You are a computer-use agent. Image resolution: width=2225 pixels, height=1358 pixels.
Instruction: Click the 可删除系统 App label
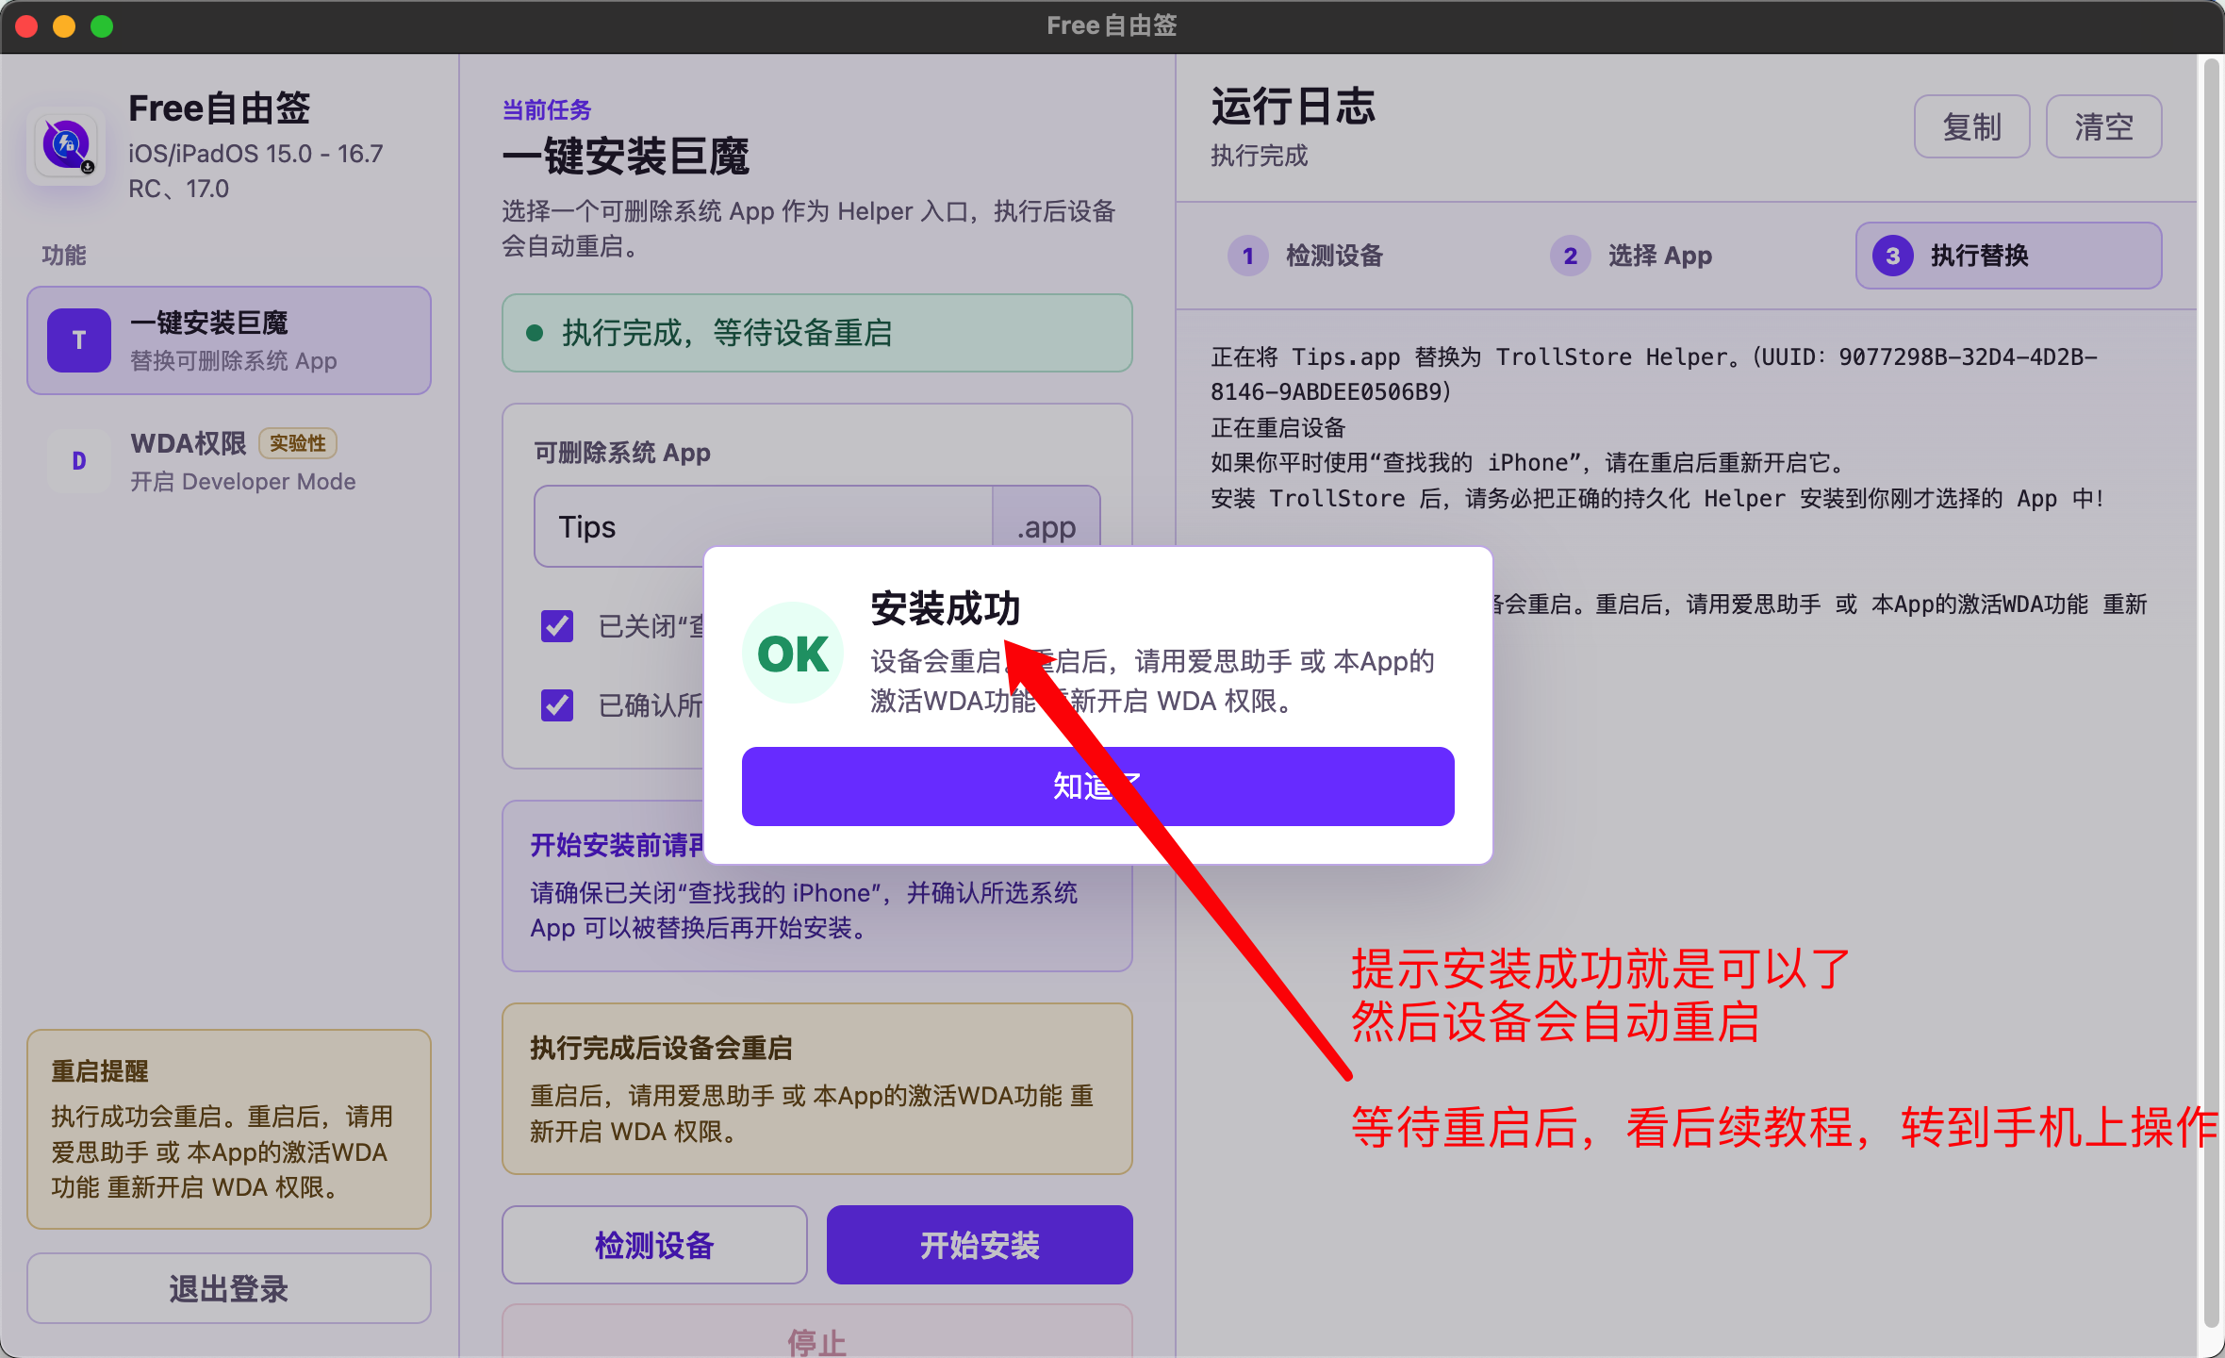tap(622, 453)
